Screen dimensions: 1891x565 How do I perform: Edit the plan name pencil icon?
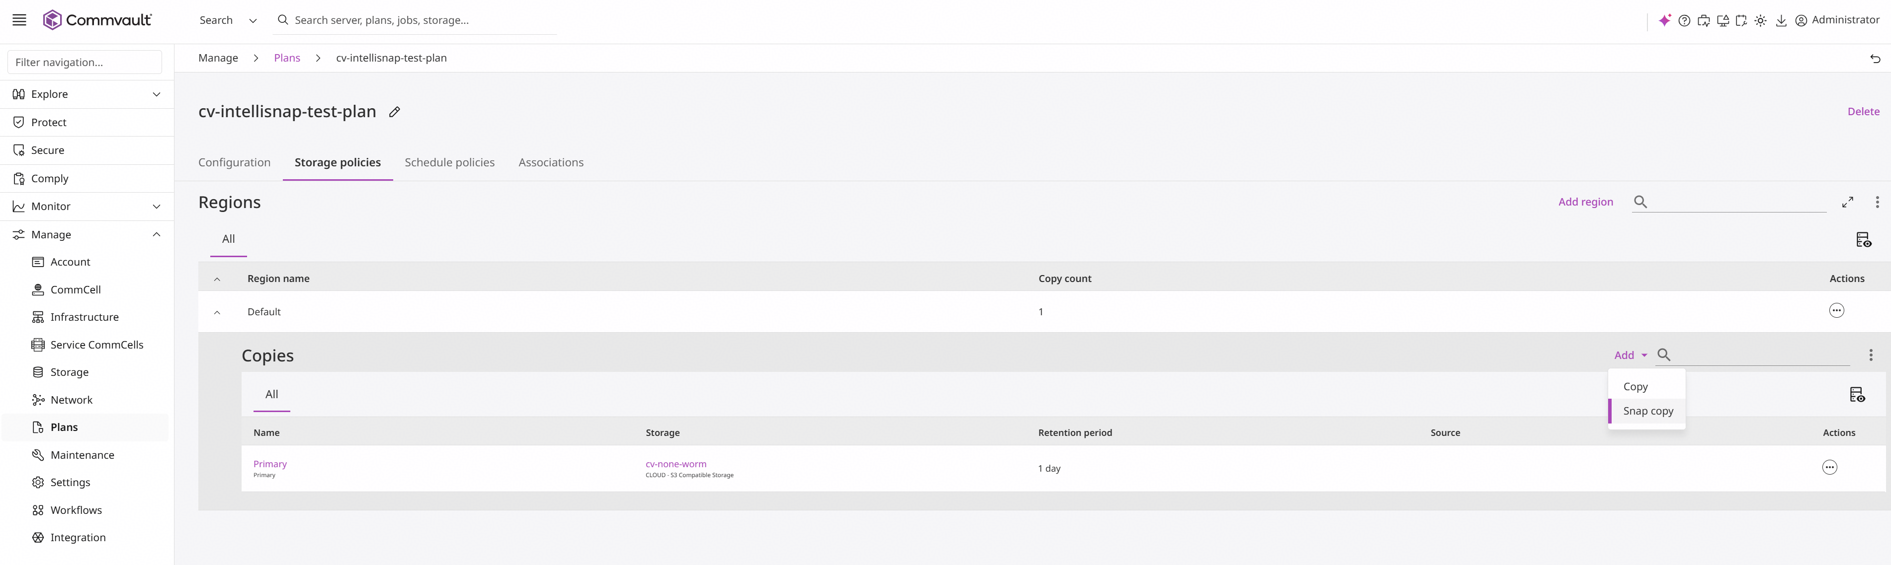[x=394, y=112]
